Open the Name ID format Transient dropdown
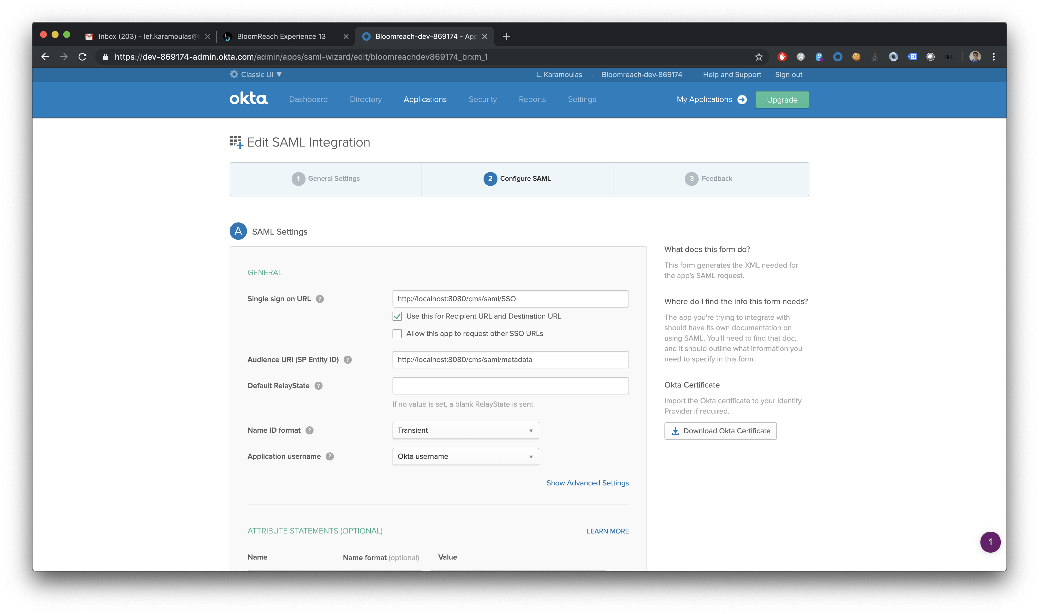The image size is (1039, 614). [466, 430]
